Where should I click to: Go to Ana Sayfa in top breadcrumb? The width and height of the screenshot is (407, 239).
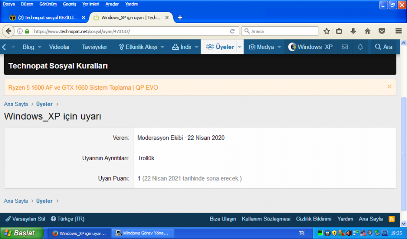click(16, 104)
